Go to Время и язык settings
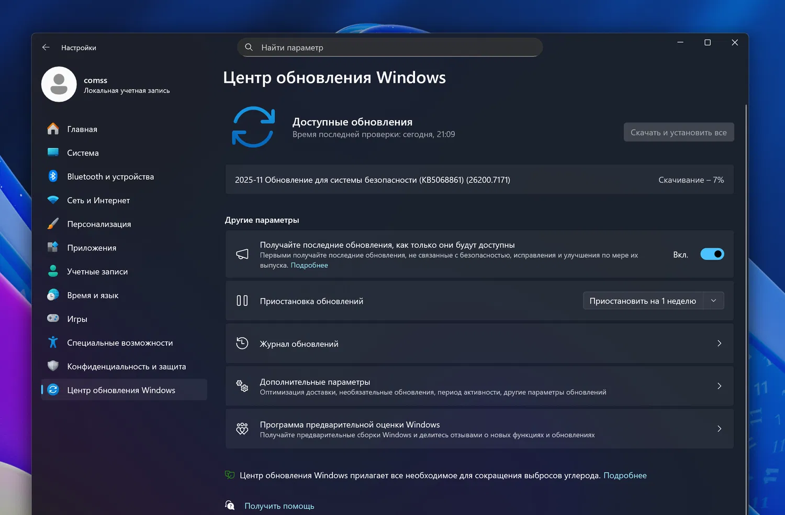Viewport: 785px width, 515px height. point(124,295)
